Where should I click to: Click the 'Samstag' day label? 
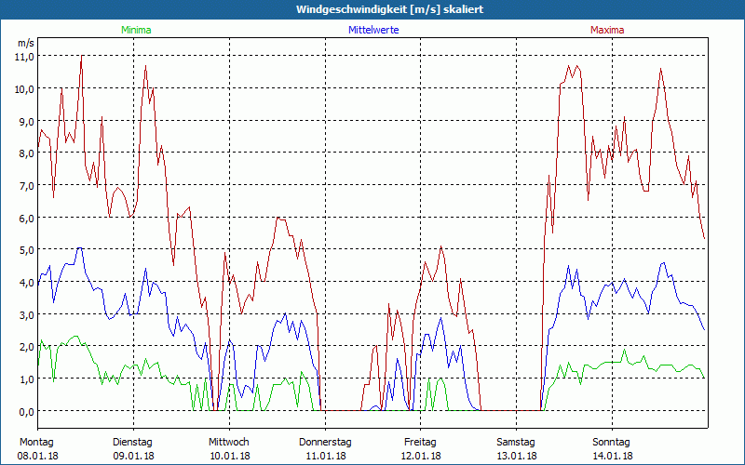(x=516, y=443)
